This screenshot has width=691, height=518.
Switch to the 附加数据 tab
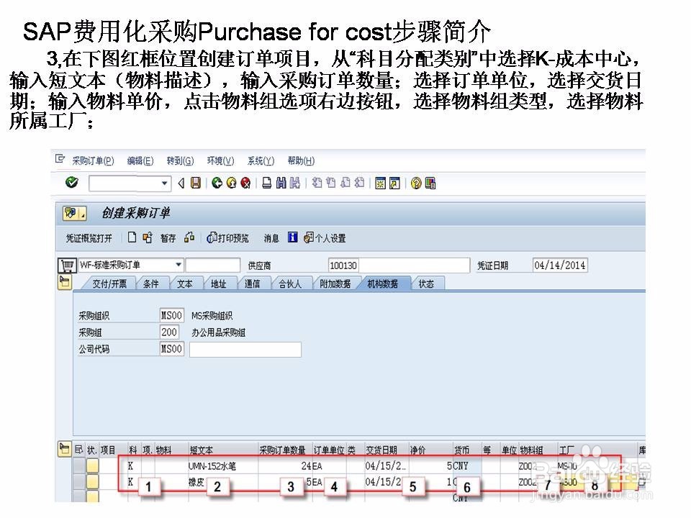coord(335,283)
